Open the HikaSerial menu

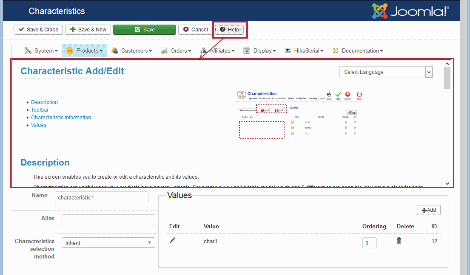(x=304, y=51)
